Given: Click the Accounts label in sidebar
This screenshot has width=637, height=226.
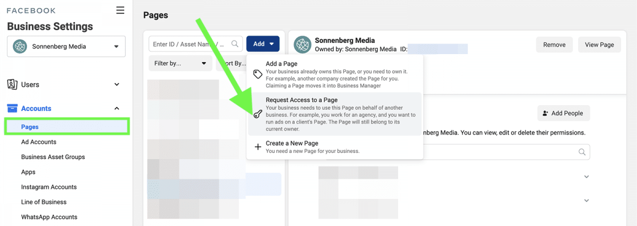Looking at the screenshot, I should click(x=36, y=108).
